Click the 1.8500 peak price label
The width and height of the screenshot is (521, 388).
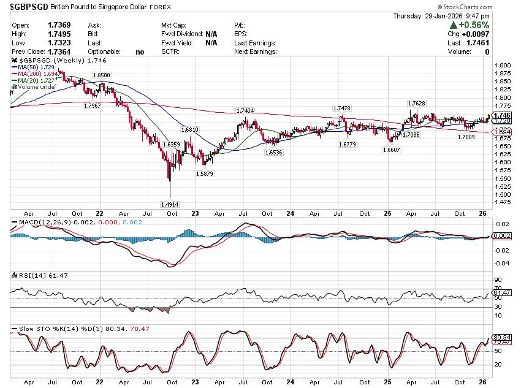click(101, 75)
